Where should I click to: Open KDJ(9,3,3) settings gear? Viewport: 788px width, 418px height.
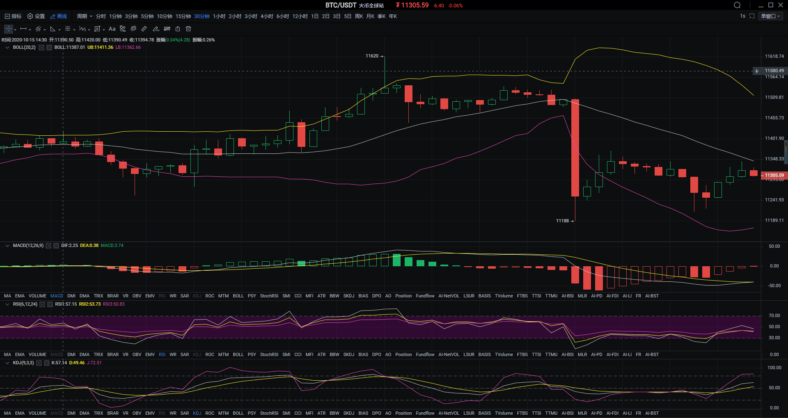[x=39, y=363]
